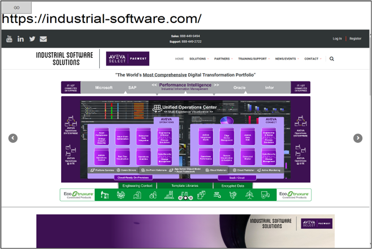Screen dimensions: 372x249
Task: Select the first carousel dot
Action: tap(180, 198)
